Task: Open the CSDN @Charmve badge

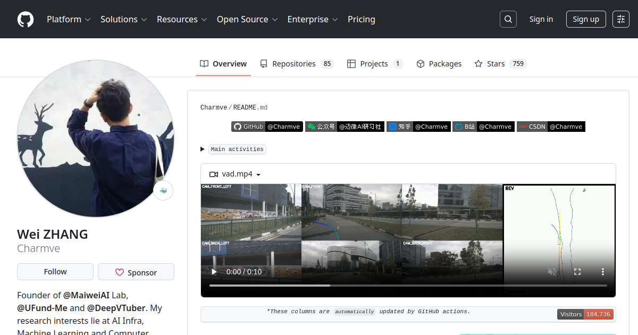Action: coord(551,127)
